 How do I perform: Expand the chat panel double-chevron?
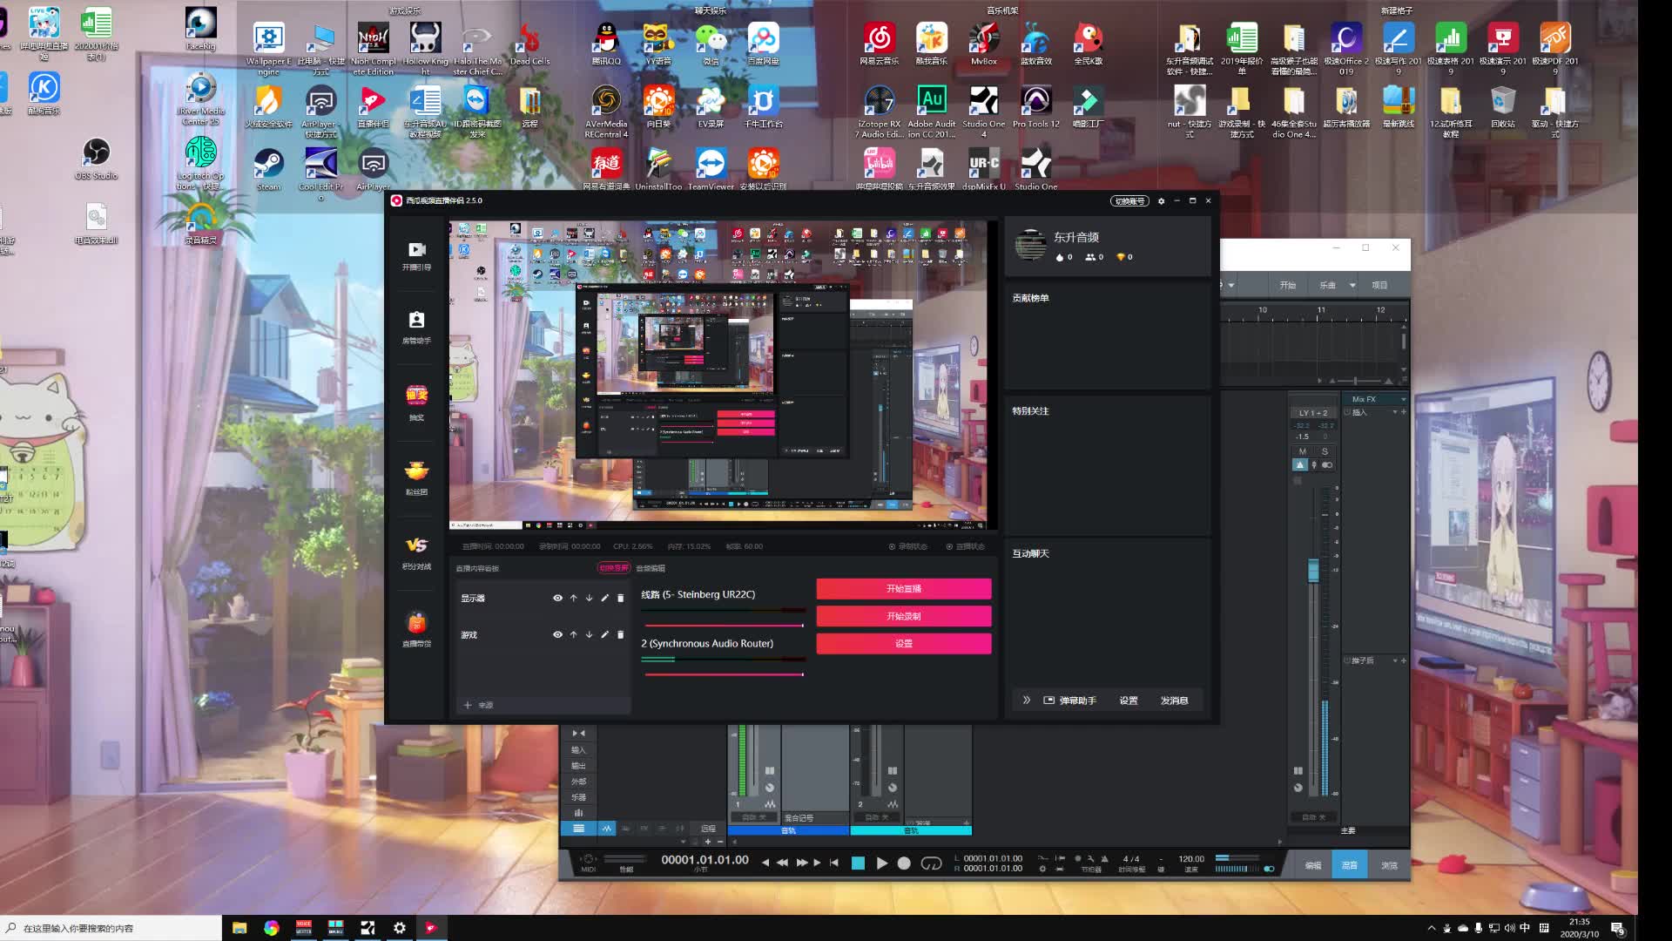[x=1026, y=700]
